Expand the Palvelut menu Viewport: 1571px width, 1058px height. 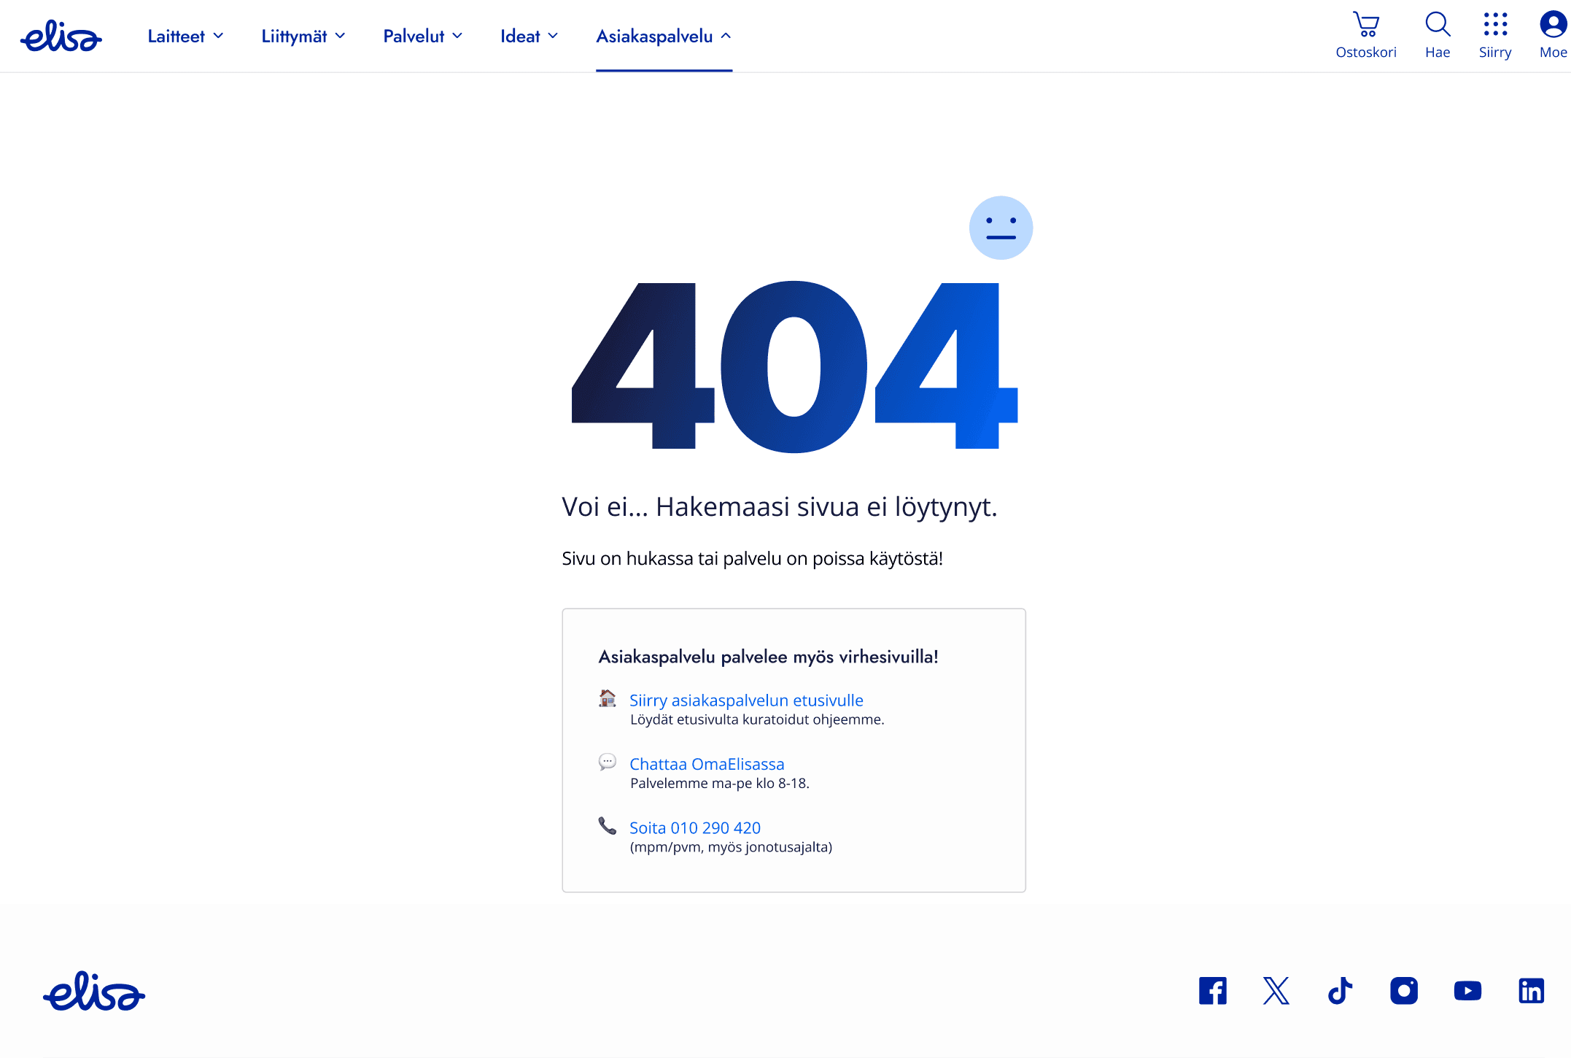[423, 36]
